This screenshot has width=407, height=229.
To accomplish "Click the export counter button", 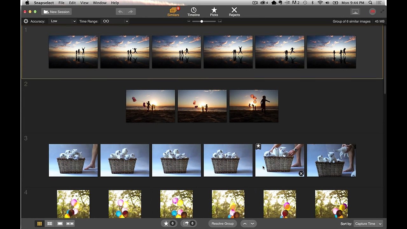I will [189, 224].
